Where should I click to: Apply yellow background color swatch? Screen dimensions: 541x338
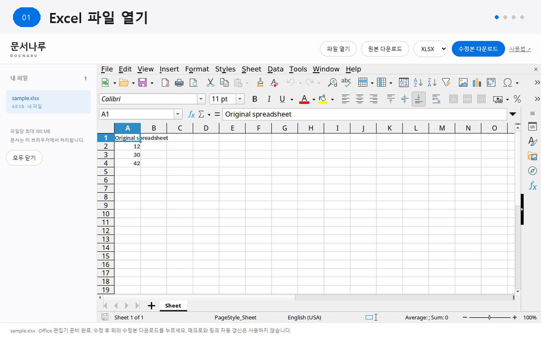pyautogui.click(x=322, y=99)
